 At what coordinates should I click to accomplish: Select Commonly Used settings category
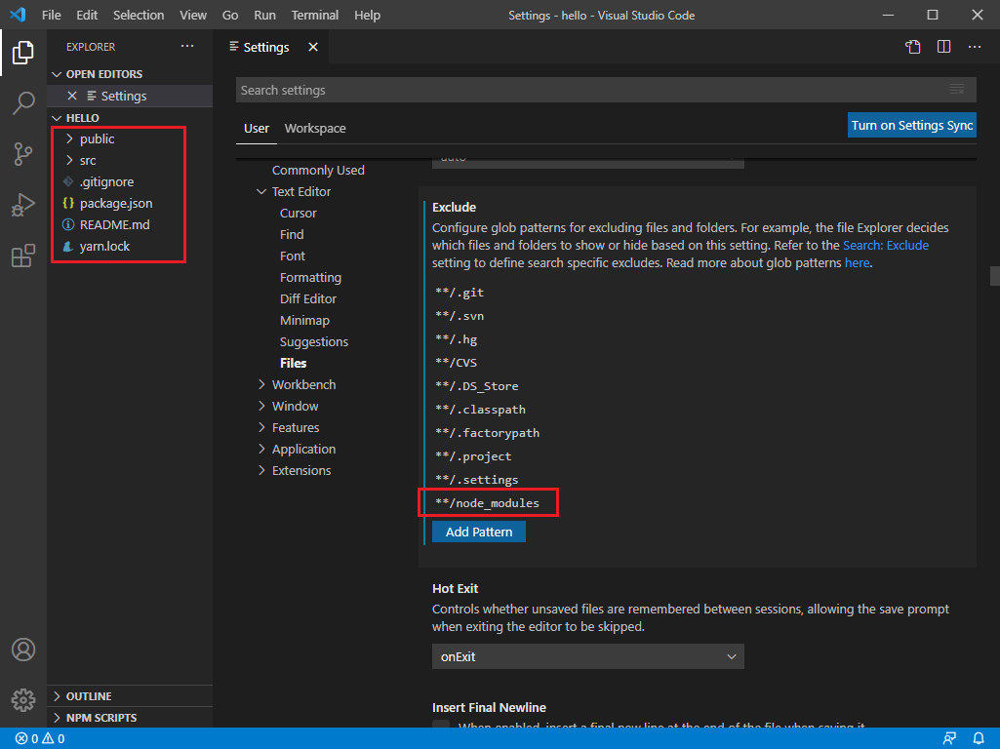318,171
